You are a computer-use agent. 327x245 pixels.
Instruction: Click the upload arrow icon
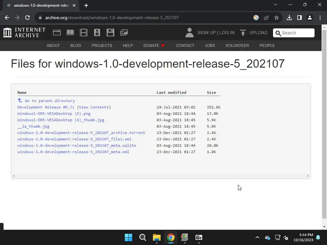point(243,33)
